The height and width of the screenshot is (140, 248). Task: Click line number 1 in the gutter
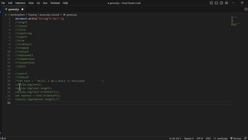point(9,19)
